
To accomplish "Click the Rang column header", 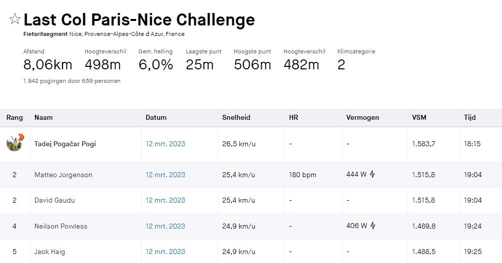I will (15, 117).
